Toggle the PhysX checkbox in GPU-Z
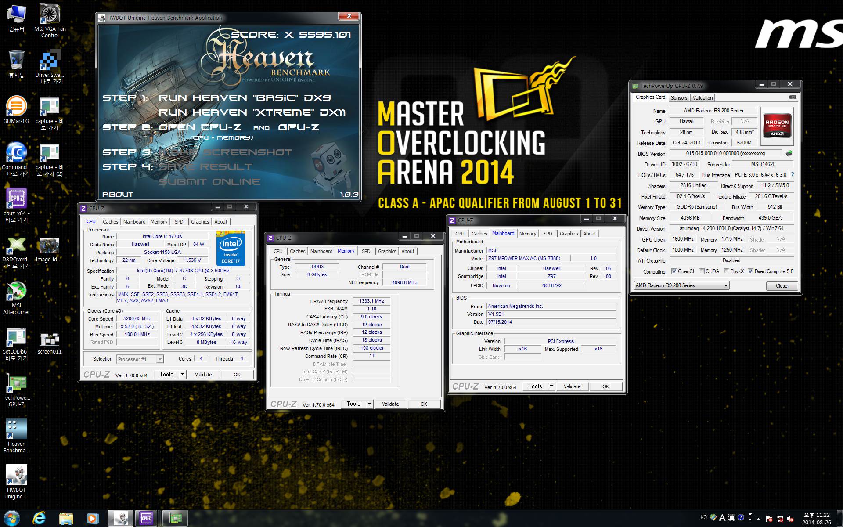The width and height of the screenshot is (843, 527). pyautogui.click(x=726, y=271)
